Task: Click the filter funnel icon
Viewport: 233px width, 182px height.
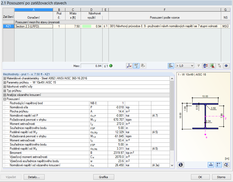Action: [x=198, y=66]
